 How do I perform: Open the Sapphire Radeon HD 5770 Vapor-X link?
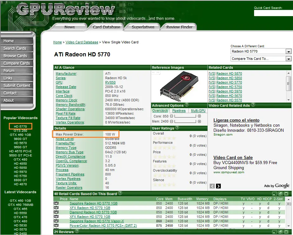tap(97, 221)
